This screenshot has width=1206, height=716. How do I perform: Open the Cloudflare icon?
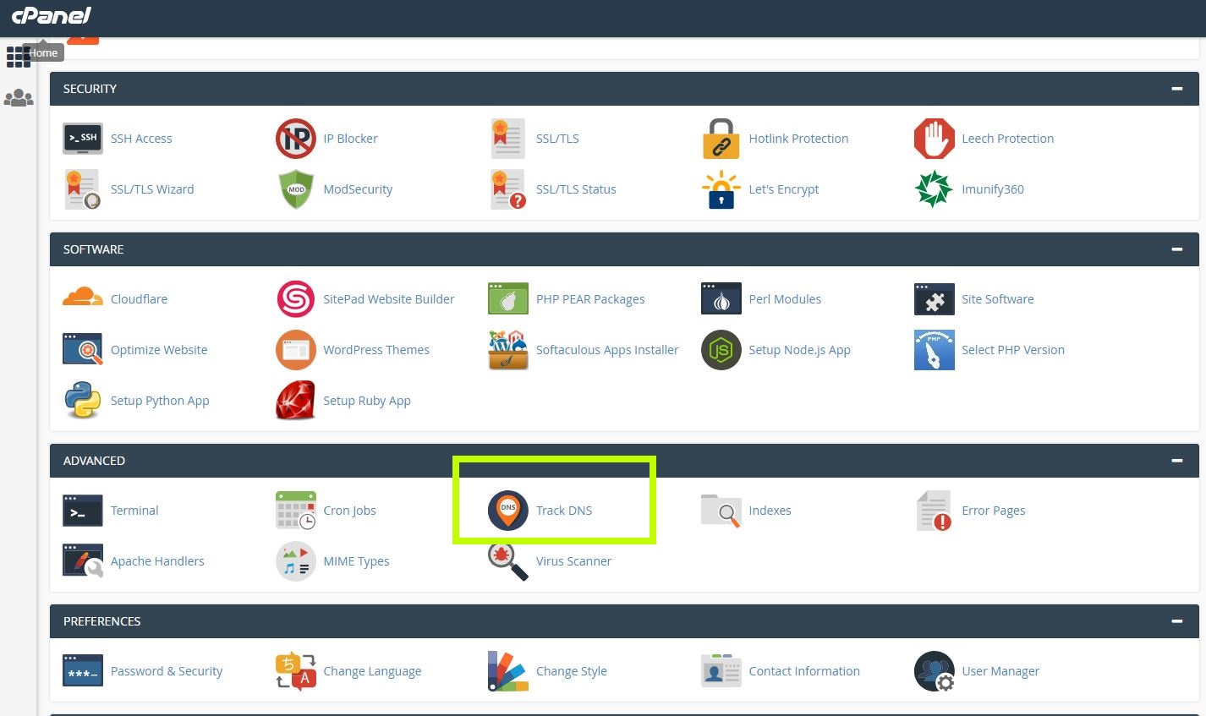coord(83,298)
